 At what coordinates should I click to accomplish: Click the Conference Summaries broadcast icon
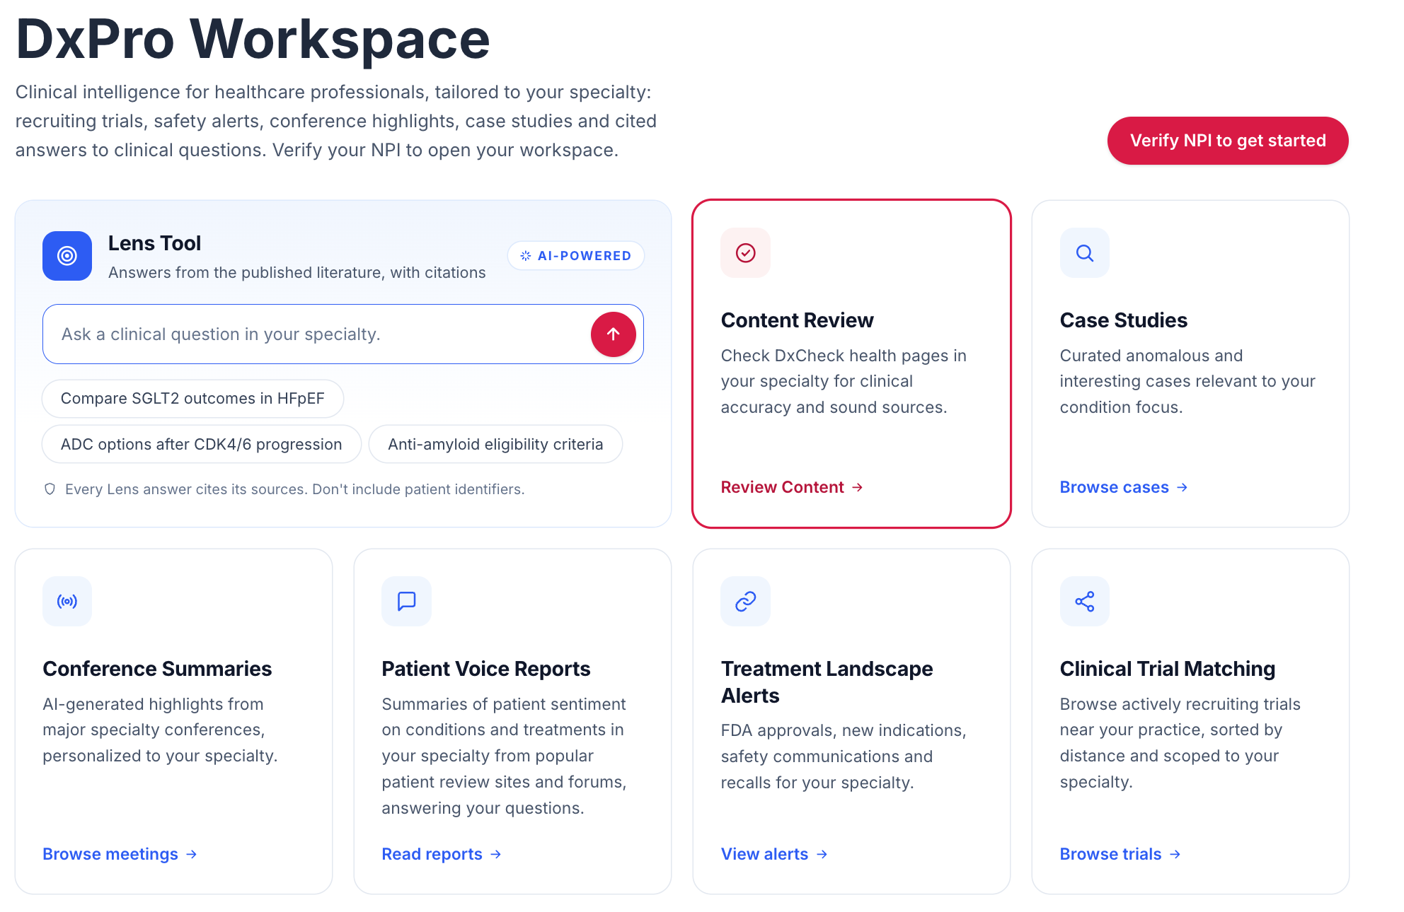[x=67, y=601]
